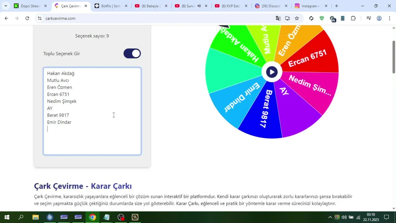Mute audio on the Survi tab speaker icon
396x223 pixels.
tap(199, 6)
